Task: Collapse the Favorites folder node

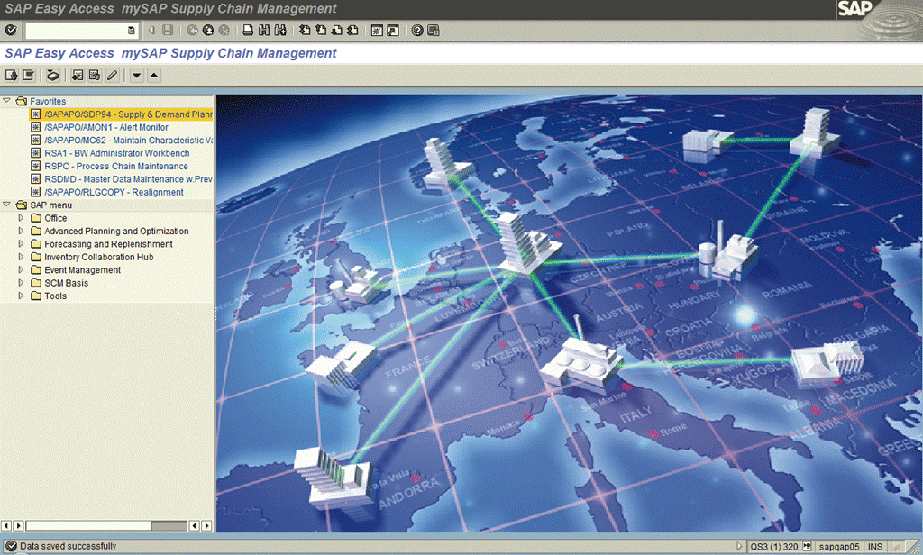Action: pos(6,101)
